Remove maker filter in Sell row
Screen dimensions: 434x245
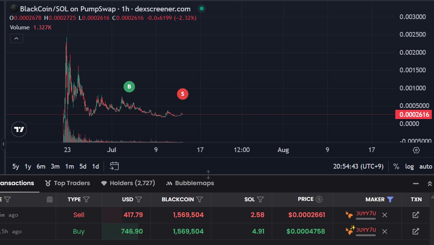(x=385, y=215)
